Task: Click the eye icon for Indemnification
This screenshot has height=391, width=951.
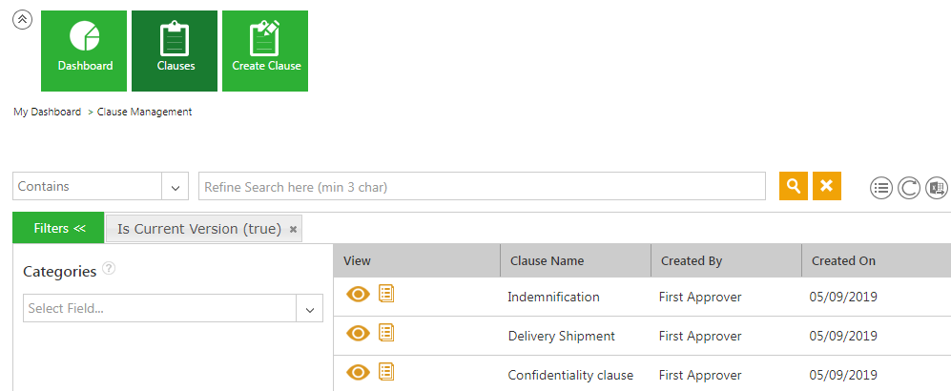Action: [358, 295]
